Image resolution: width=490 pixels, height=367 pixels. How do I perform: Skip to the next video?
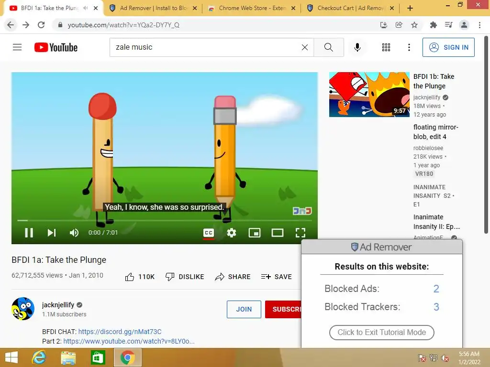click(x=52, y=233)
